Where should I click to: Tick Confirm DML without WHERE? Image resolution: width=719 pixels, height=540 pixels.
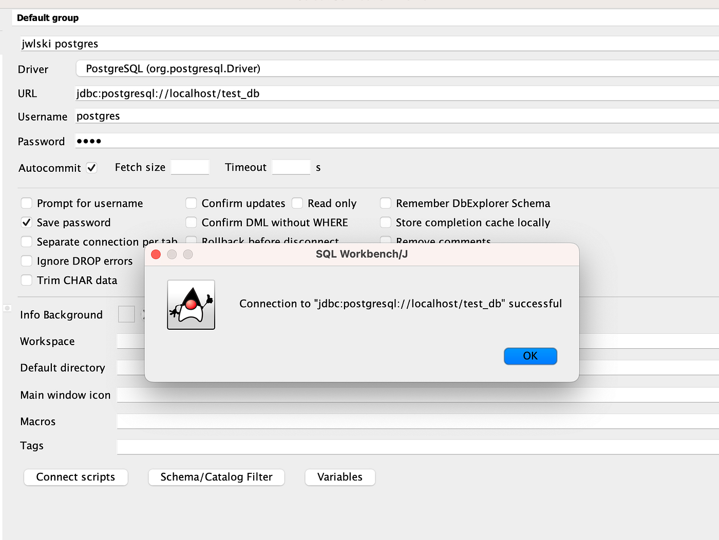click(191, 223)
